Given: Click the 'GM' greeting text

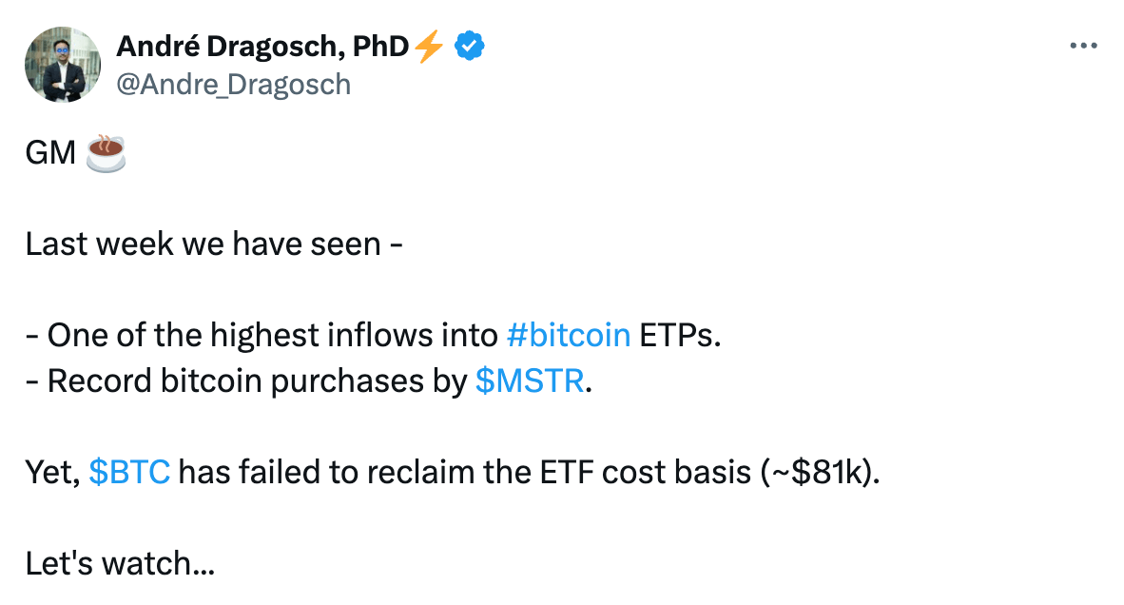Looking at the screenshot, I should [50, 152].
